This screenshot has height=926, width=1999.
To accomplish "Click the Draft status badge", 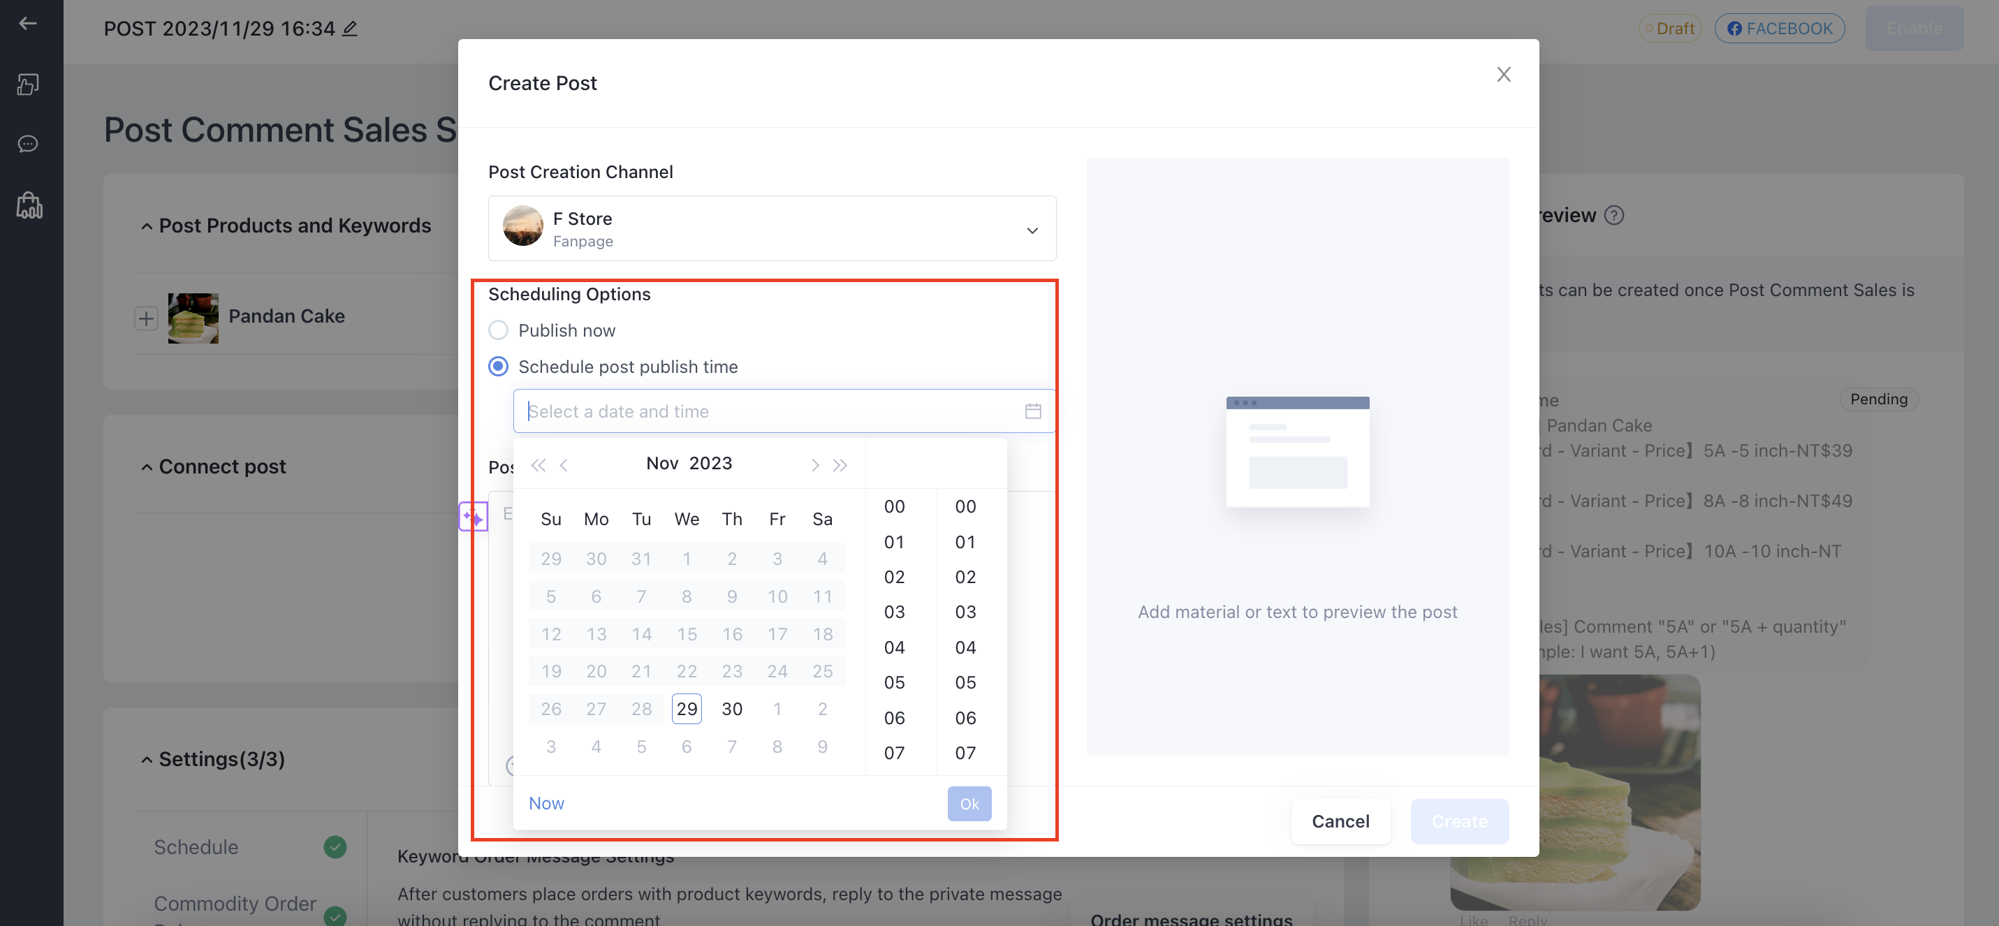I will (1669, 29).
